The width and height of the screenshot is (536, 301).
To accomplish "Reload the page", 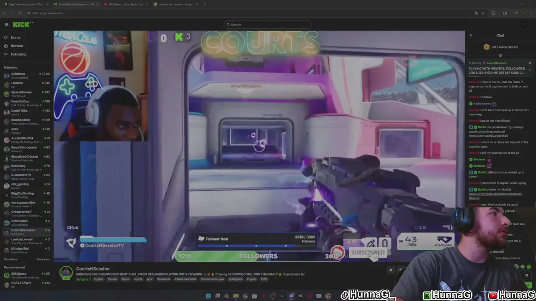I will coord(19,13).
